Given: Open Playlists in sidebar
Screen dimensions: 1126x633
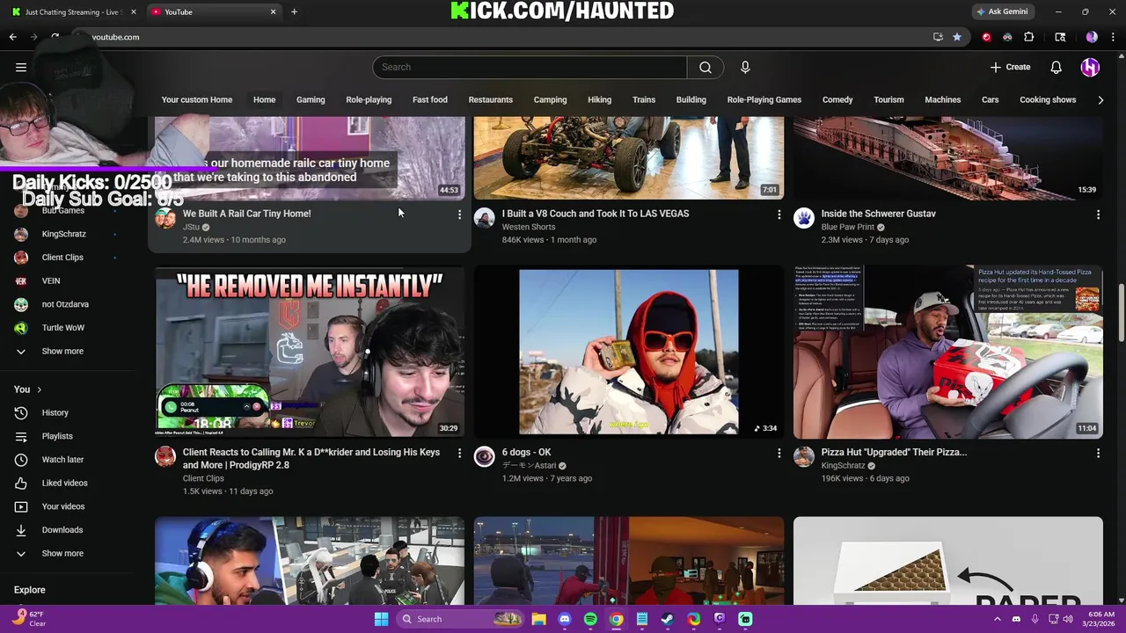Looking at the screenshot, I should [57, 436].
